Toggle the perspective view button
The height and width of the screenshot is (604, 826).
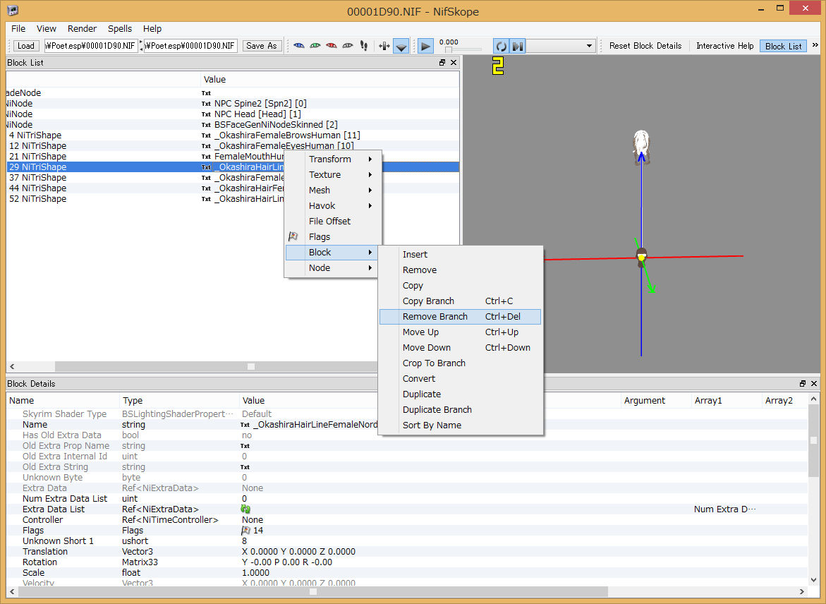(401, 47)
